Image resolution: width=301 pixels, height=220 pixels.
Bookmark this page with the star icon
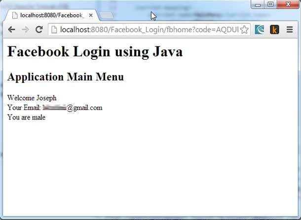(244, 30)
